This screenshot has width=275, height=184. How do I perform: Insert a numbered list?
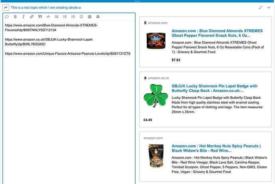click(73, 17)
